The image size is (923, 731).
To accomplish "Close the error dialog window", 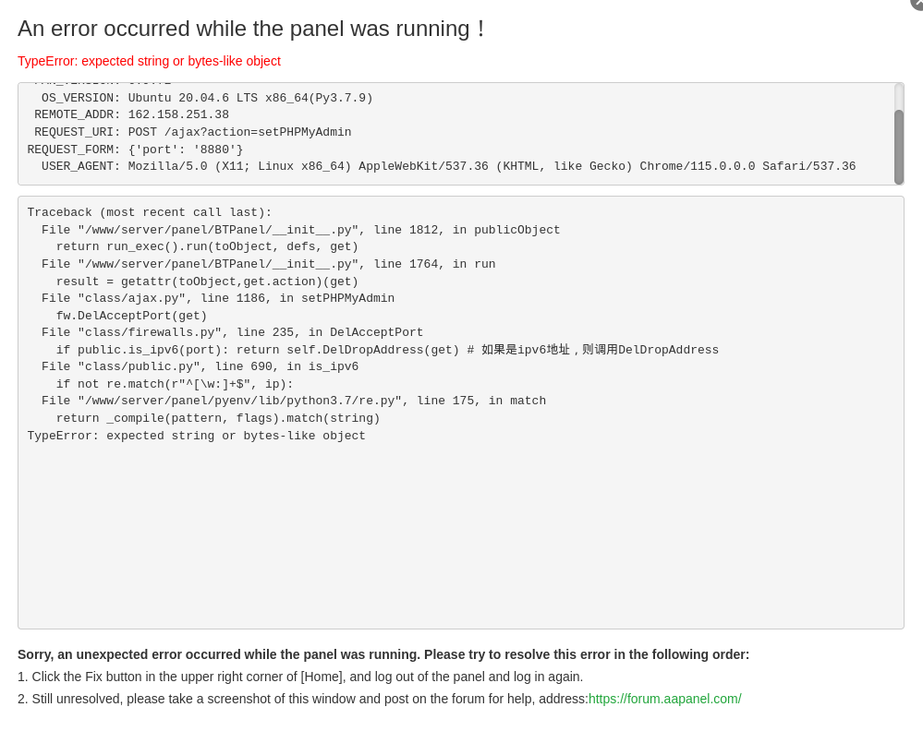I will (917, 4).
